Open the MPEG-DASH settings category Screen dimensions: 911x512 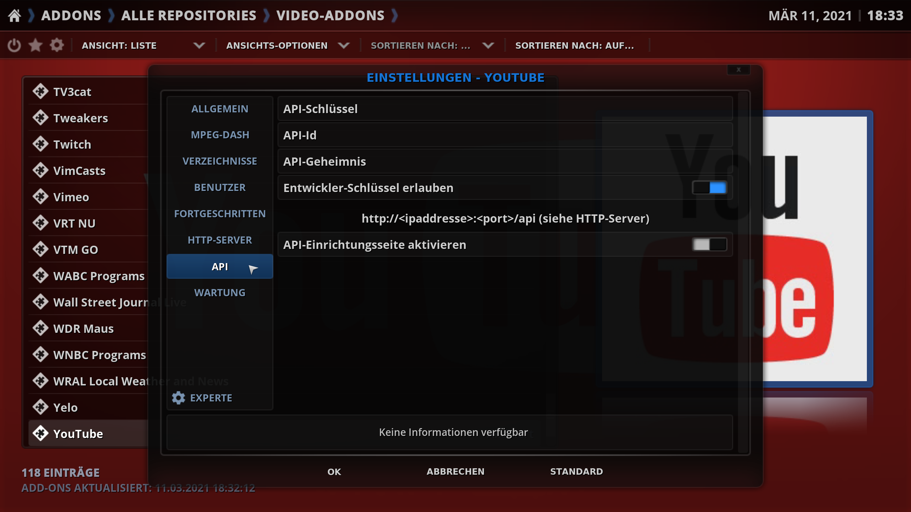pyautogui.click(x=220, y=135)
